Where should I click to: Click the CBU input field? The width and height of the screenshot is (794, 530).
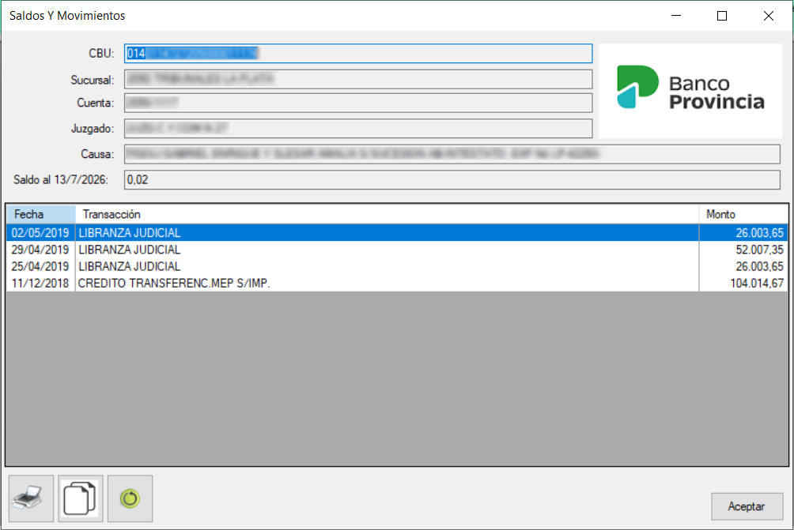pyautogui.click(x=358, y=54)
